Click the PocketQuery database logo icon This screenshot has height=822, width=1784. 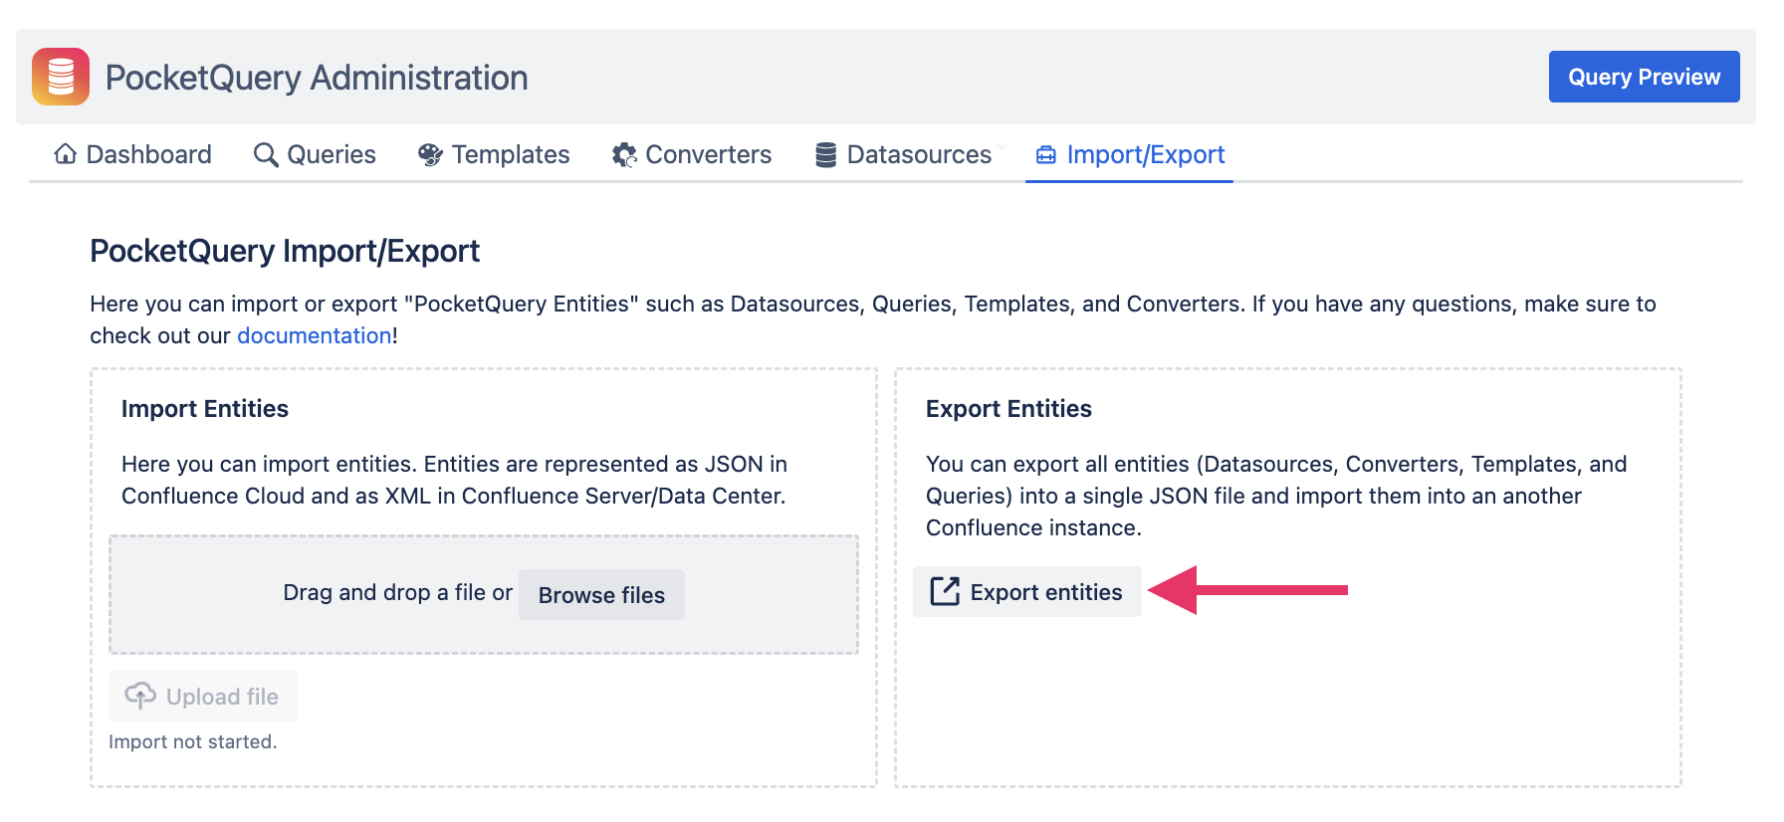pyautogui.click(x=61, y=77)
